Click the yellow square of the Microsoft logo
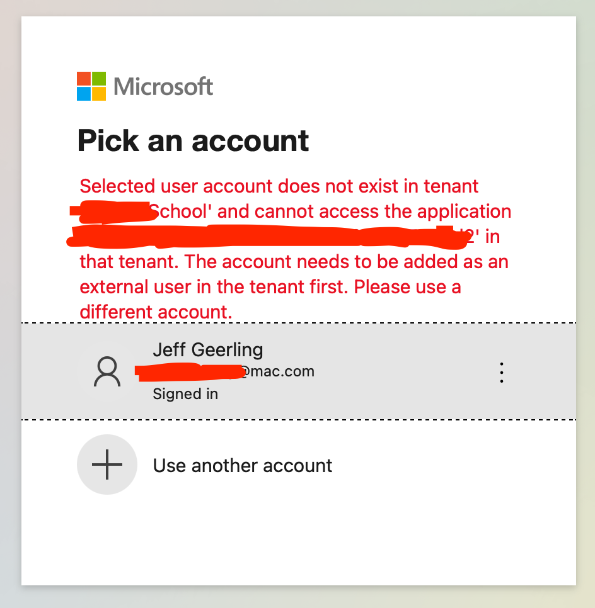595x608 pixels. [99, 94]
